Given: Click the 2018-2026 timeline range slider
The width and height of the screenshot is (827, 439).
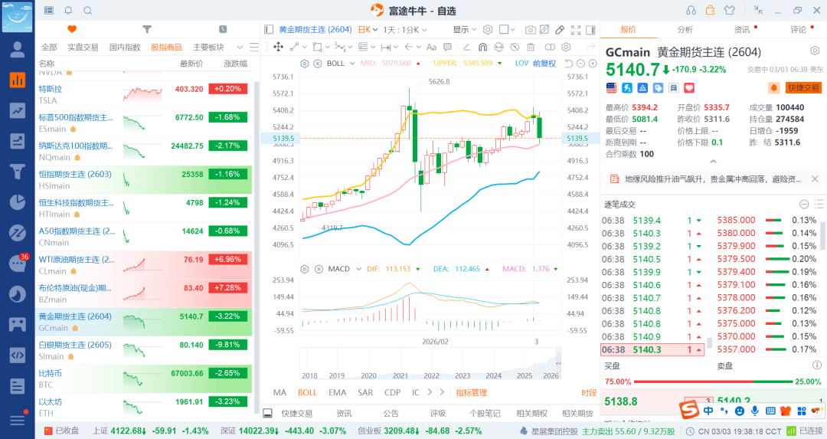Looking at the screenshot, I should pos(430,364).
